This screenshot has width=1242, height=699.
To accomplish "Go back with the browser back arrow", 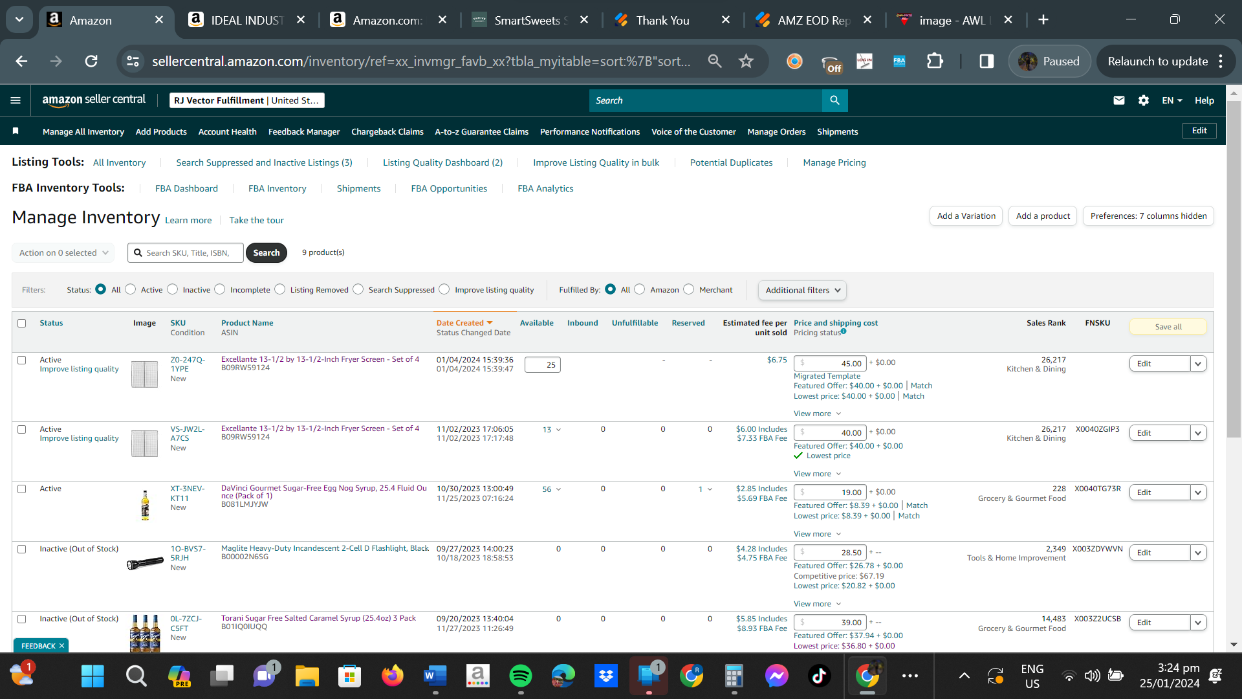I will click(21, 61).
